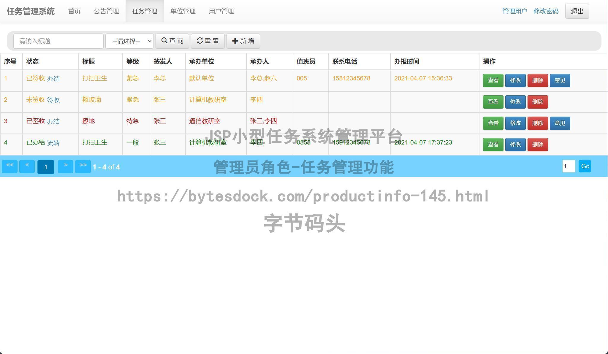Click the 修改密码 link

coord(546,11)
